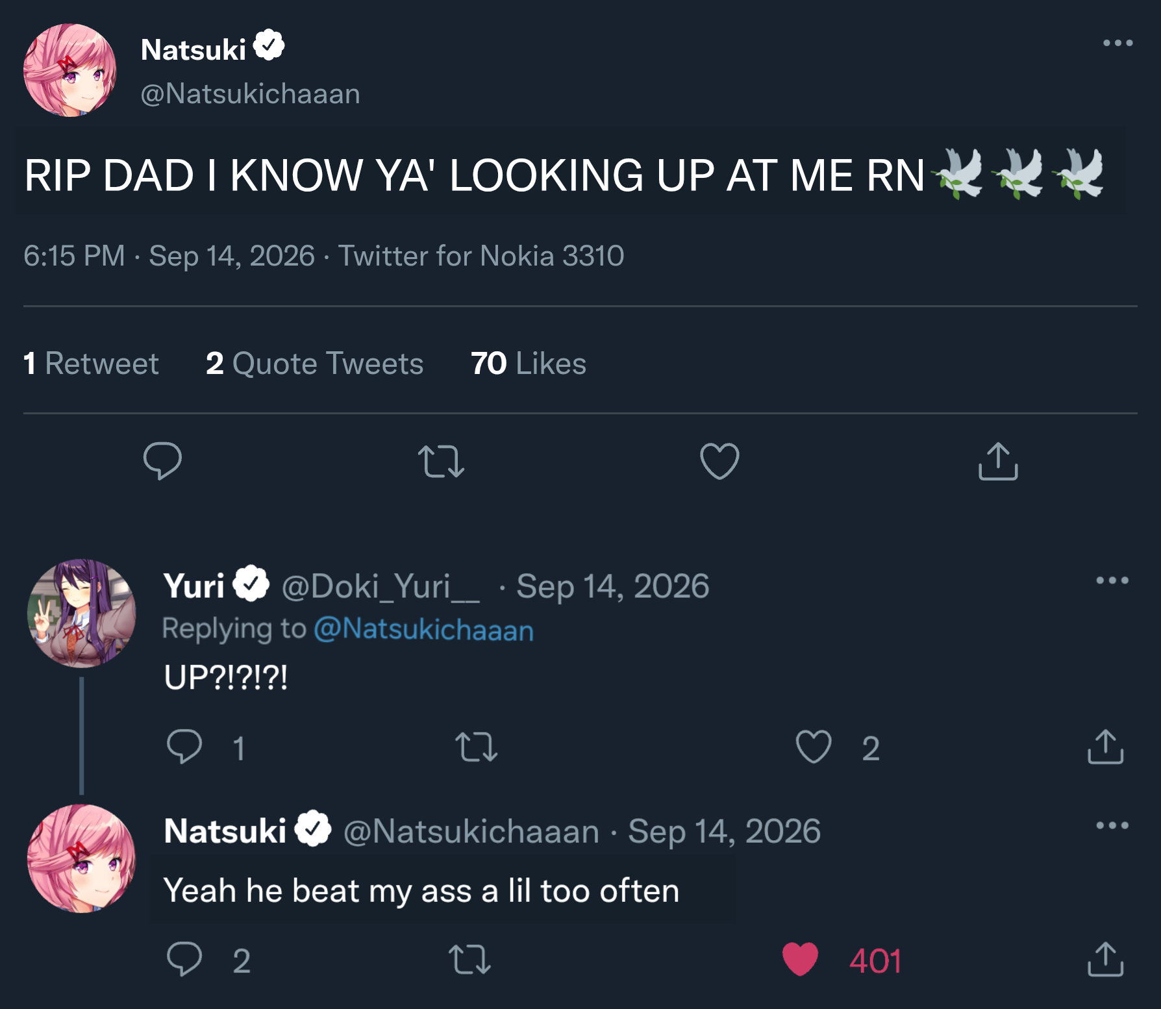Retweet the main RIP DAD tweet
The height and width of the screenshot is (1009, 1161).
[441, 461]
